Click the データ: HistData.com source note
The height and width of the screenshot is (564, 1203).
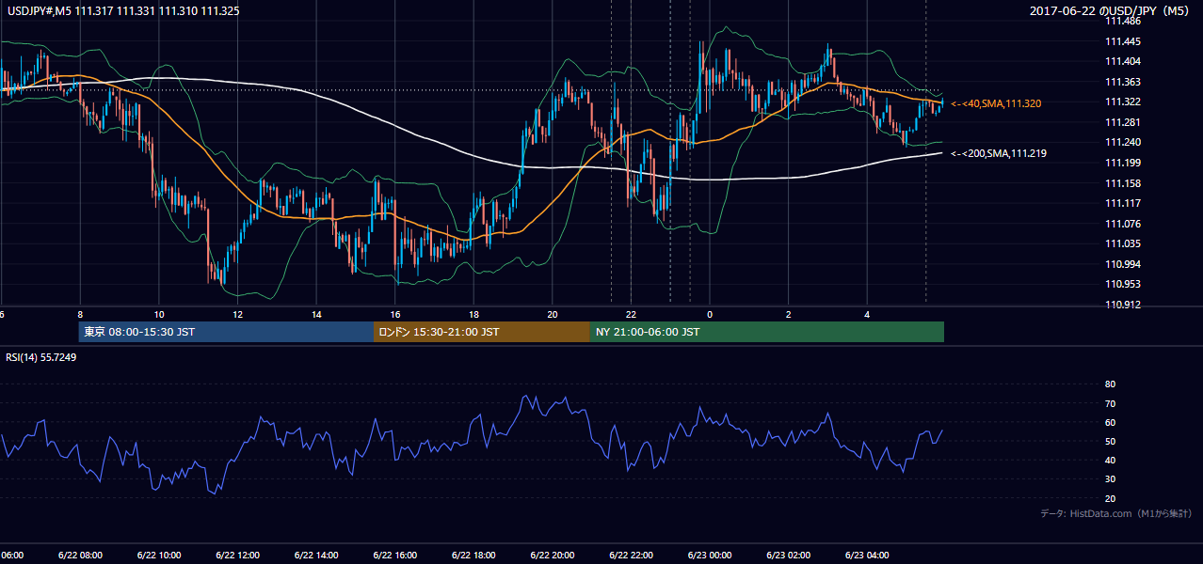point(1116,513)
